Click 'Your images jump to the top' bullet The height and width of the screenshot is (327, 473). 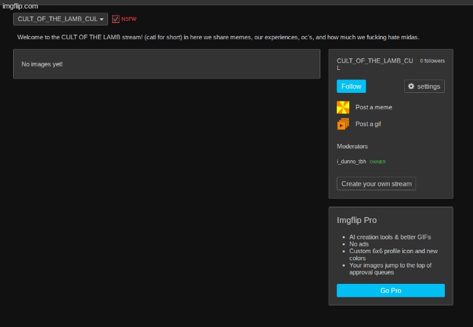point(390,269)
